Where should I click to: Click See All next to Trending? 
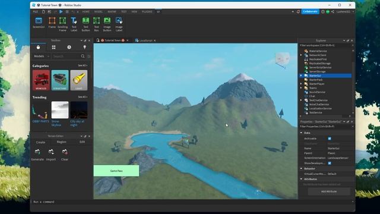[83, 97]
